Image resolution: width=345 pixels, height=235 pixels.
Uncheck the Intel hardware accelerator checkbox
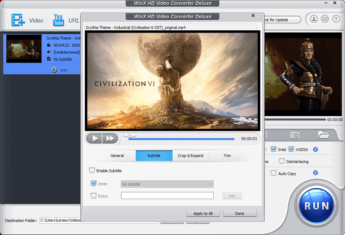coord(274,149)
